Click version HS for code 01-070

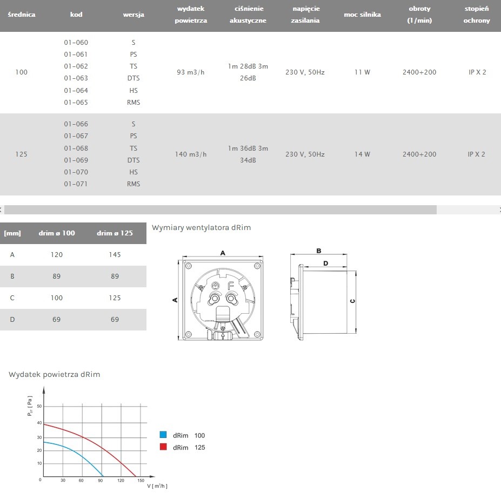[x=133, y=172]
